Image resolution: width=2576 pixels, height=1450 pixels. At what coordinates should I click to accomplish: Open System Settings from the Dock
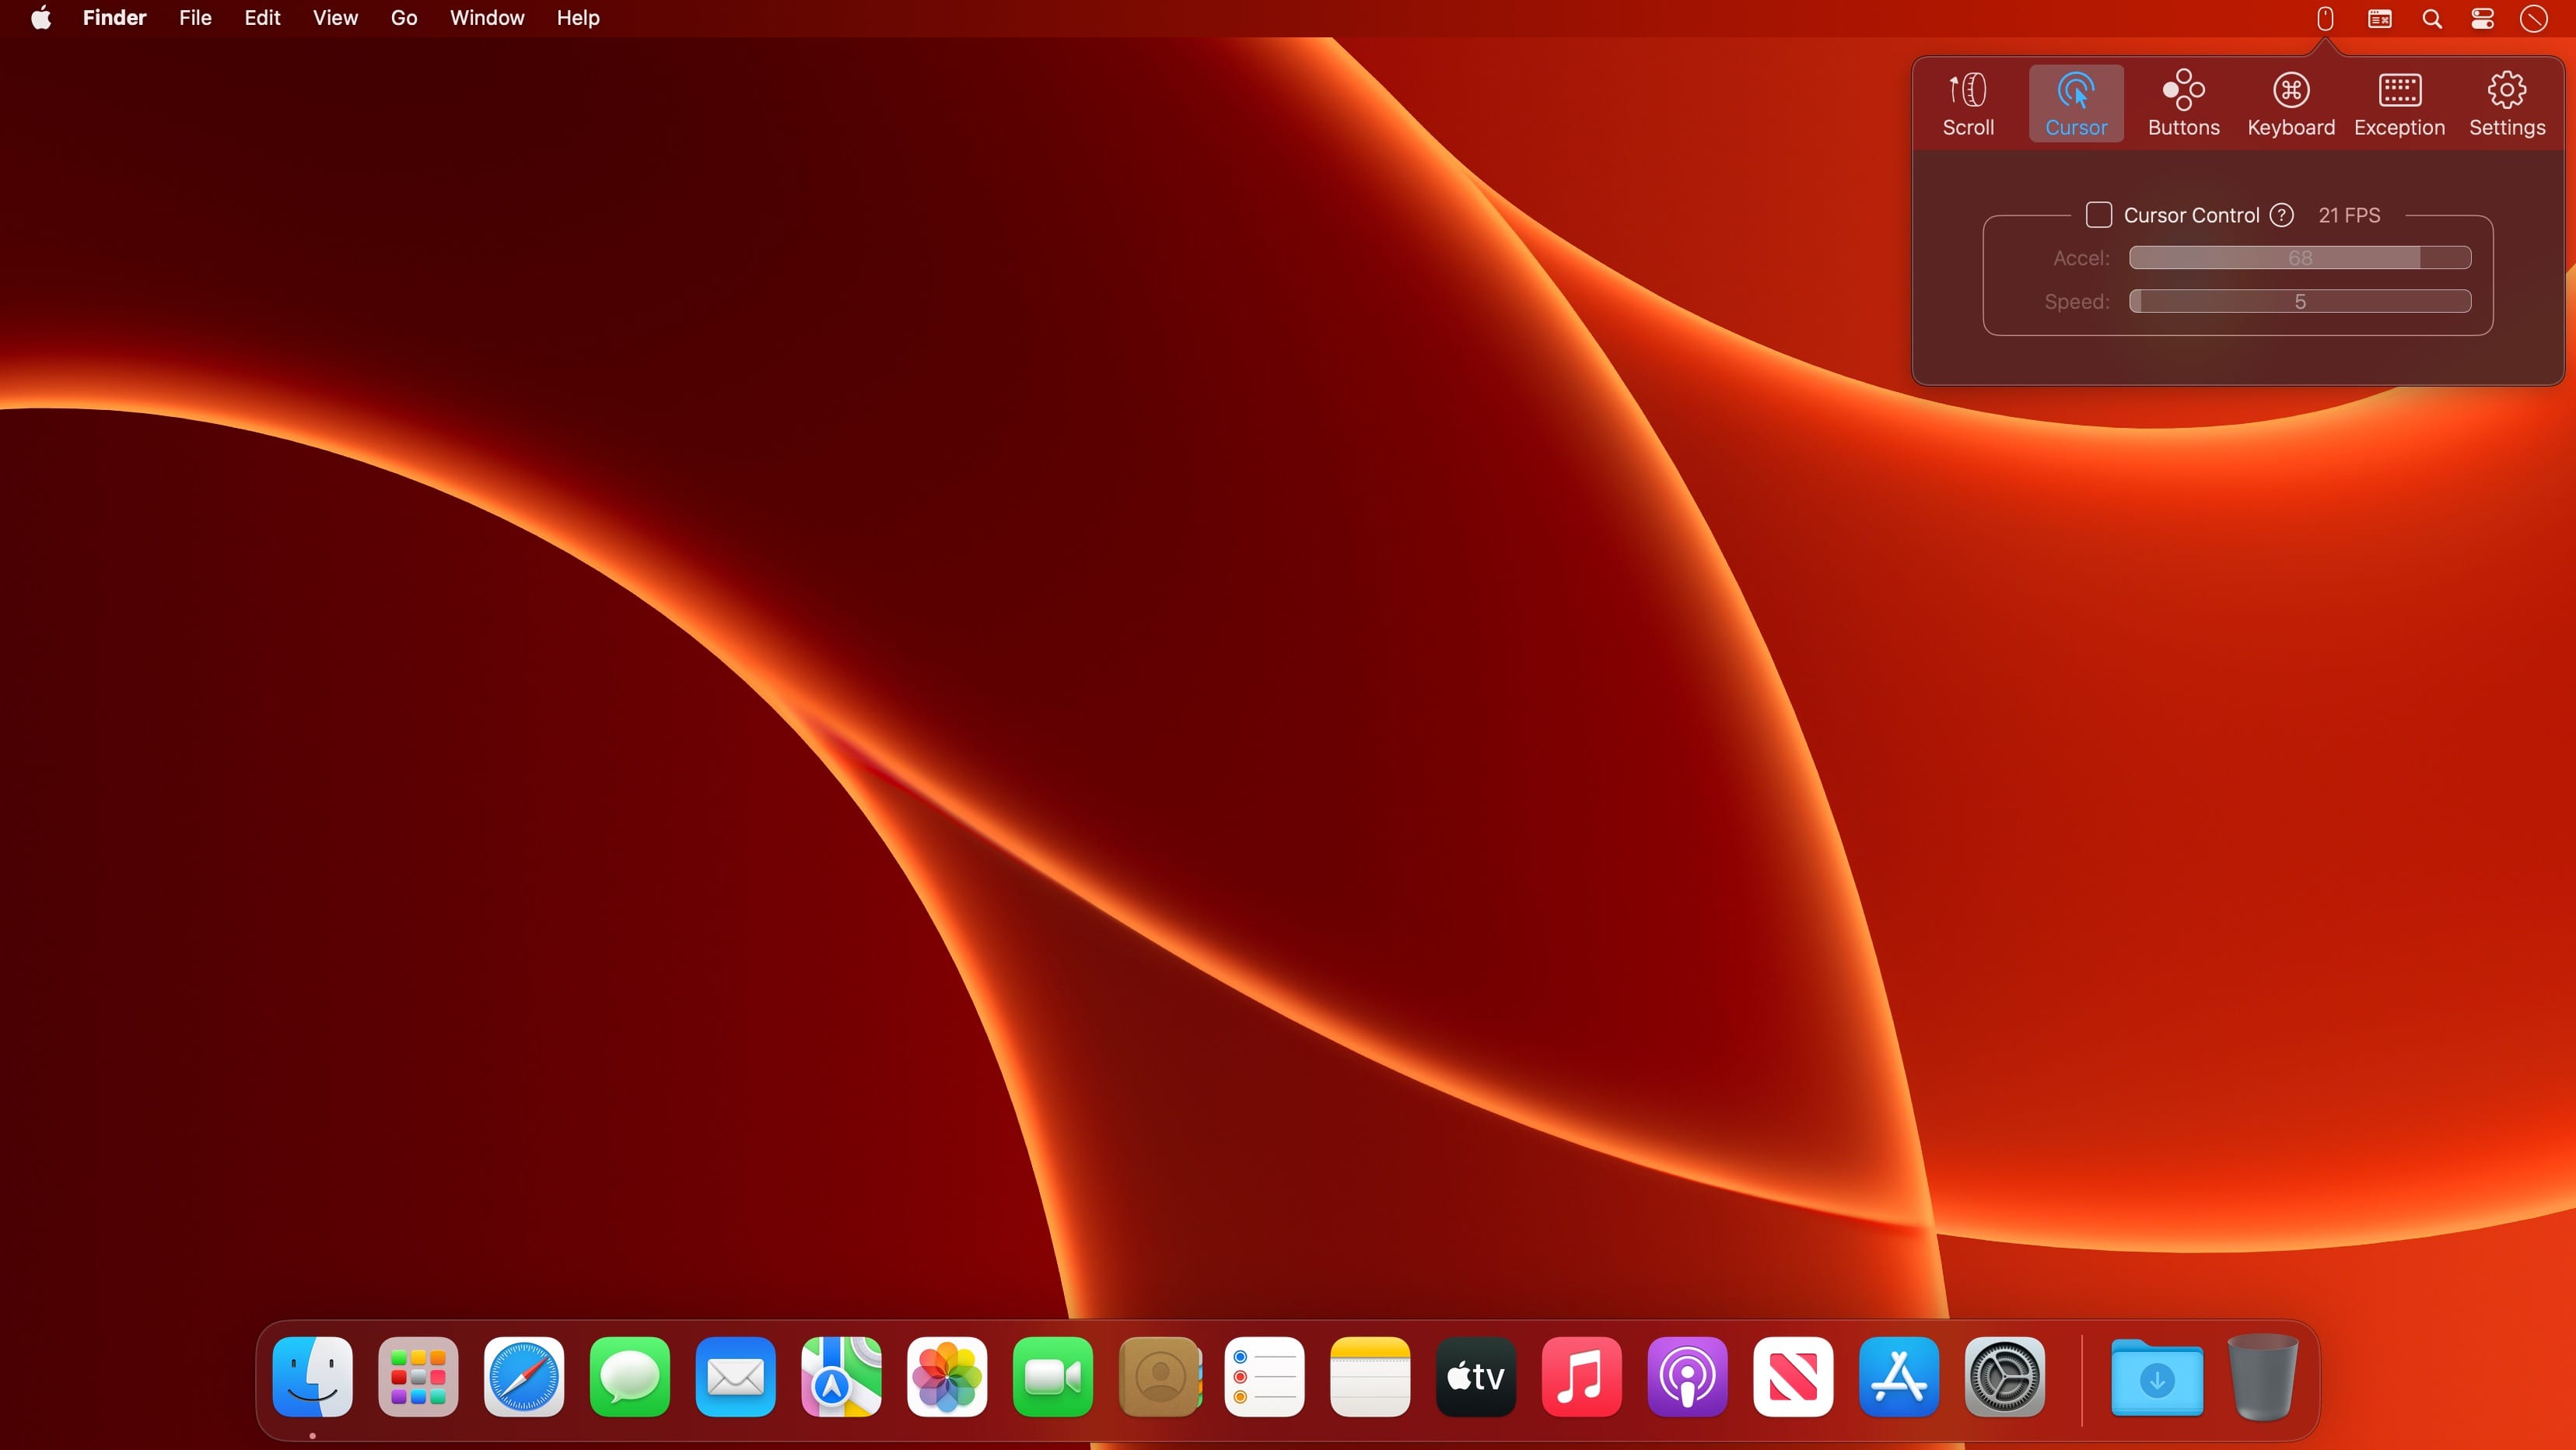point(2003,1376)
